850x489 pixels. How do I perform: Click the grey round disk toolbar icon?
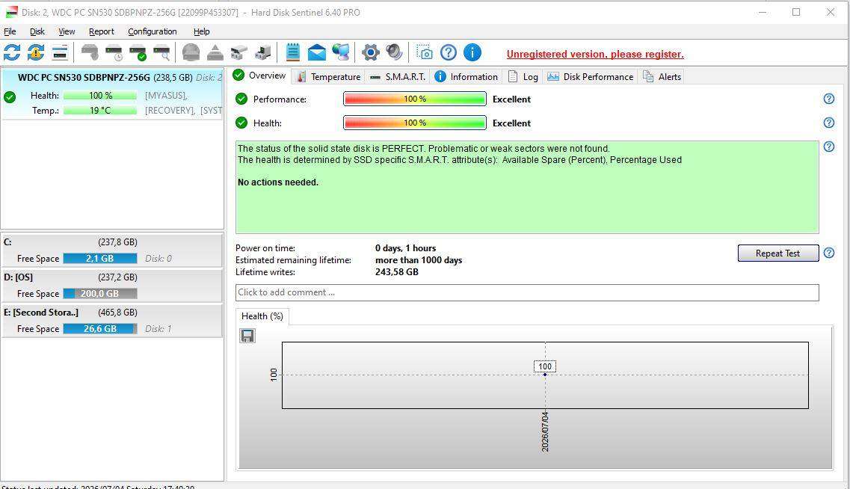coord(191,52)
